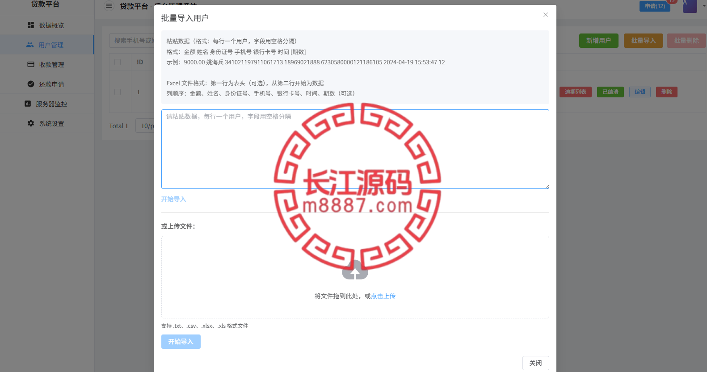The height and width of the screenshot is (372, 707).
Task: Click the green 新增用户 button
Action: coord(599,41)
